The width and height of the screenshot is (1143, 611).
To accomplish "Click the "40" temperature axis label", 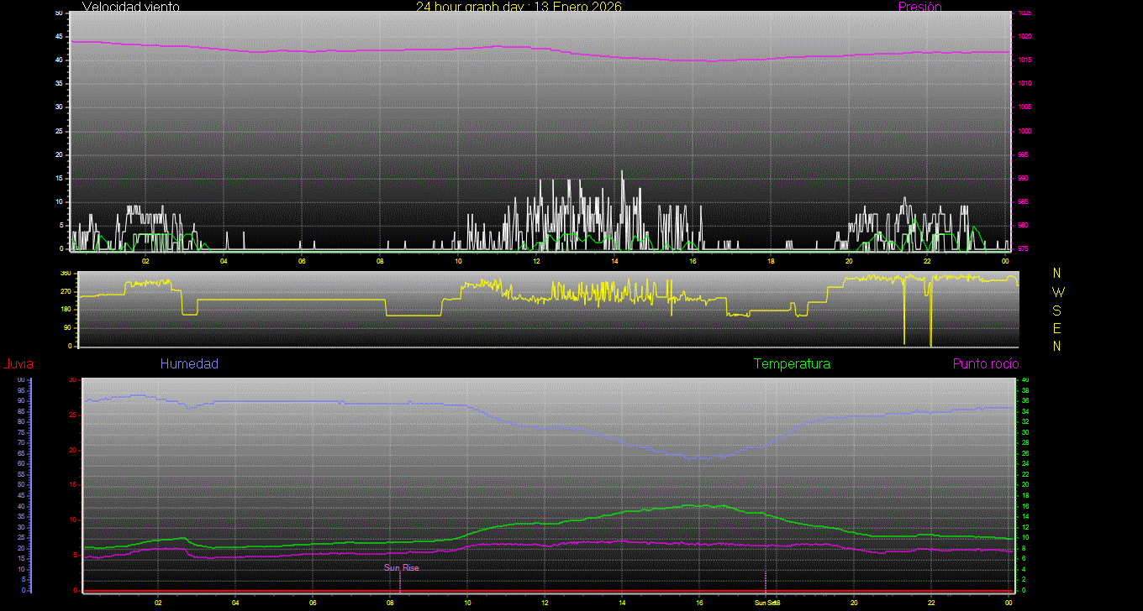I will (x=1024, y=380).
